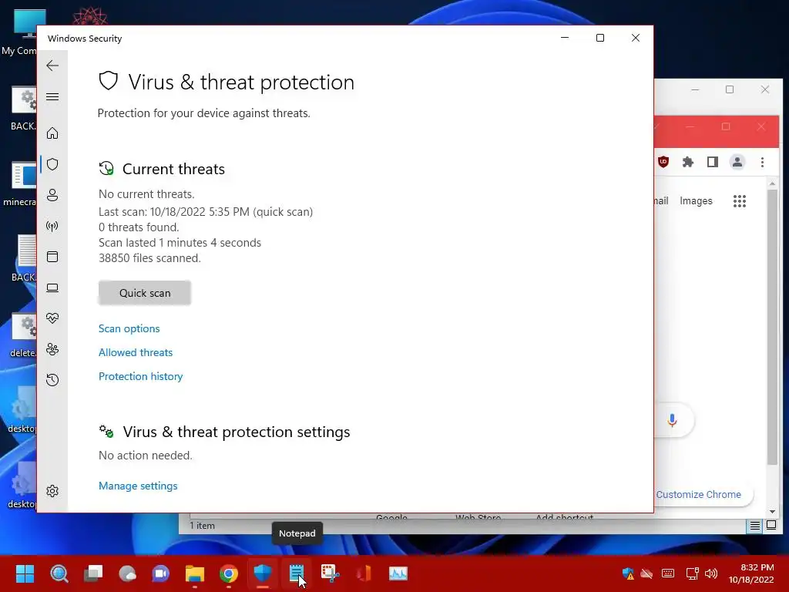Maximize the Windows Security window
789x592 pixels.
599,38
